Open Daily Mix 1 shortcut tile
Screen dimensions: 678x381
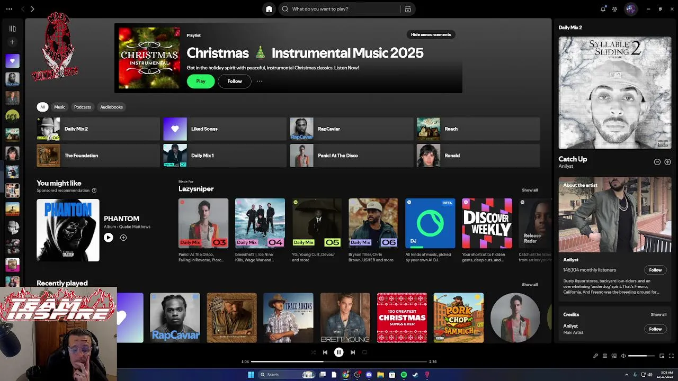coord(225,156)
